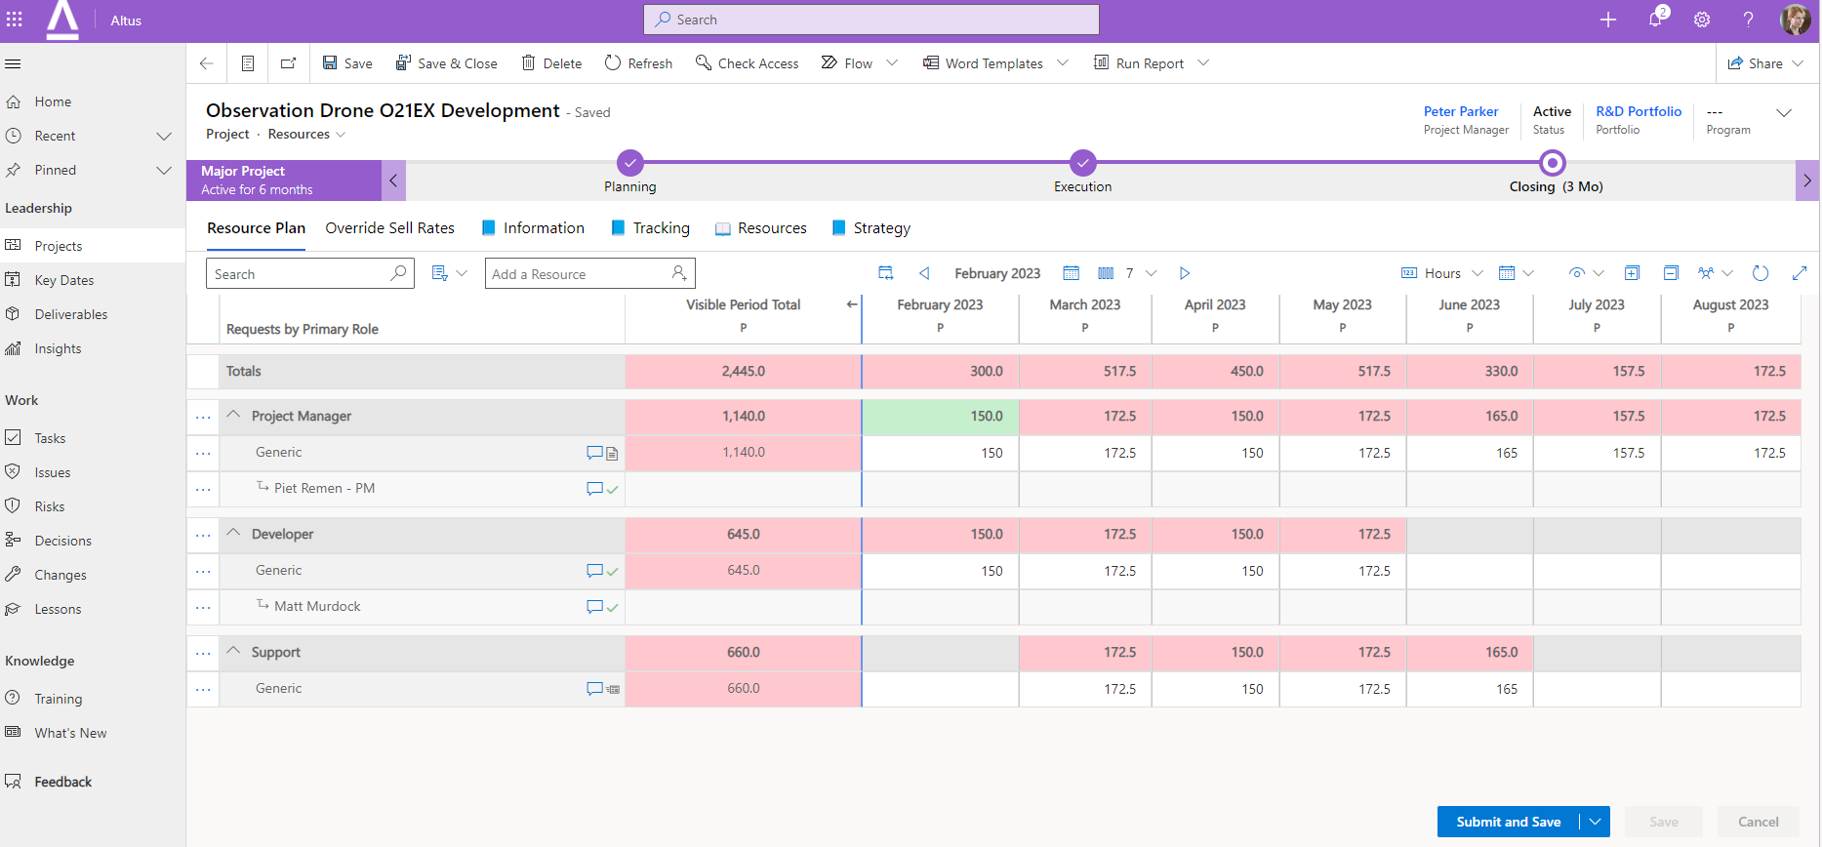The image size is (1822, 847).
Task: Open the notifications bell
Action: coord(1655,20)
